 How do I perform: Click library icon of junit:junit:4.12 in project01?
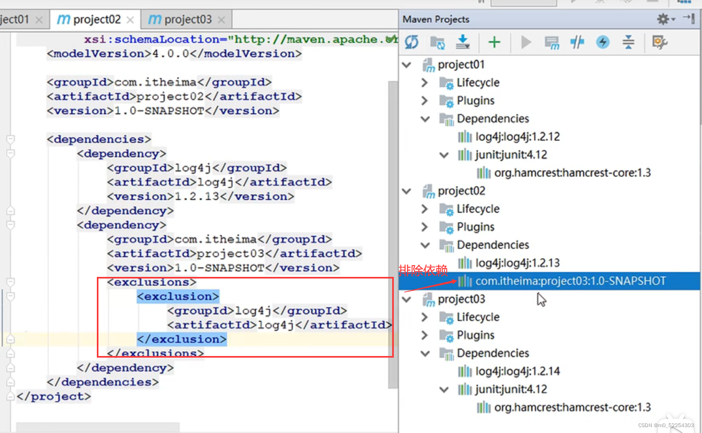[465, 155]
